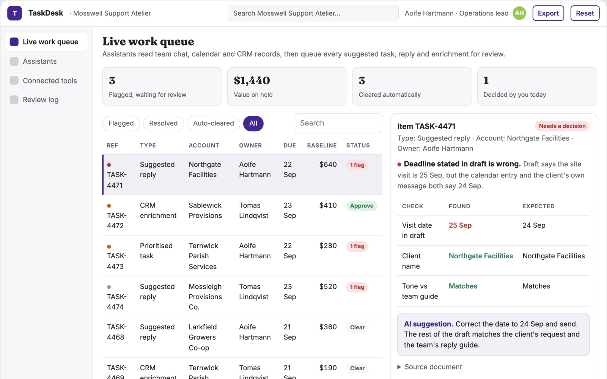Click the grey dot on TASK-4474

pyautogui.click(x=109, y=287)
